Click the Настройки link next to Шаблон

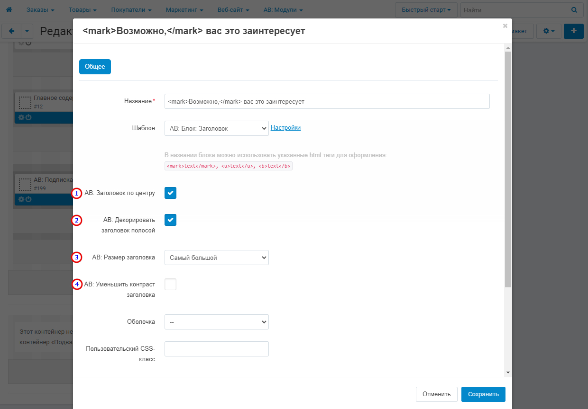click(x=285, y=128)
